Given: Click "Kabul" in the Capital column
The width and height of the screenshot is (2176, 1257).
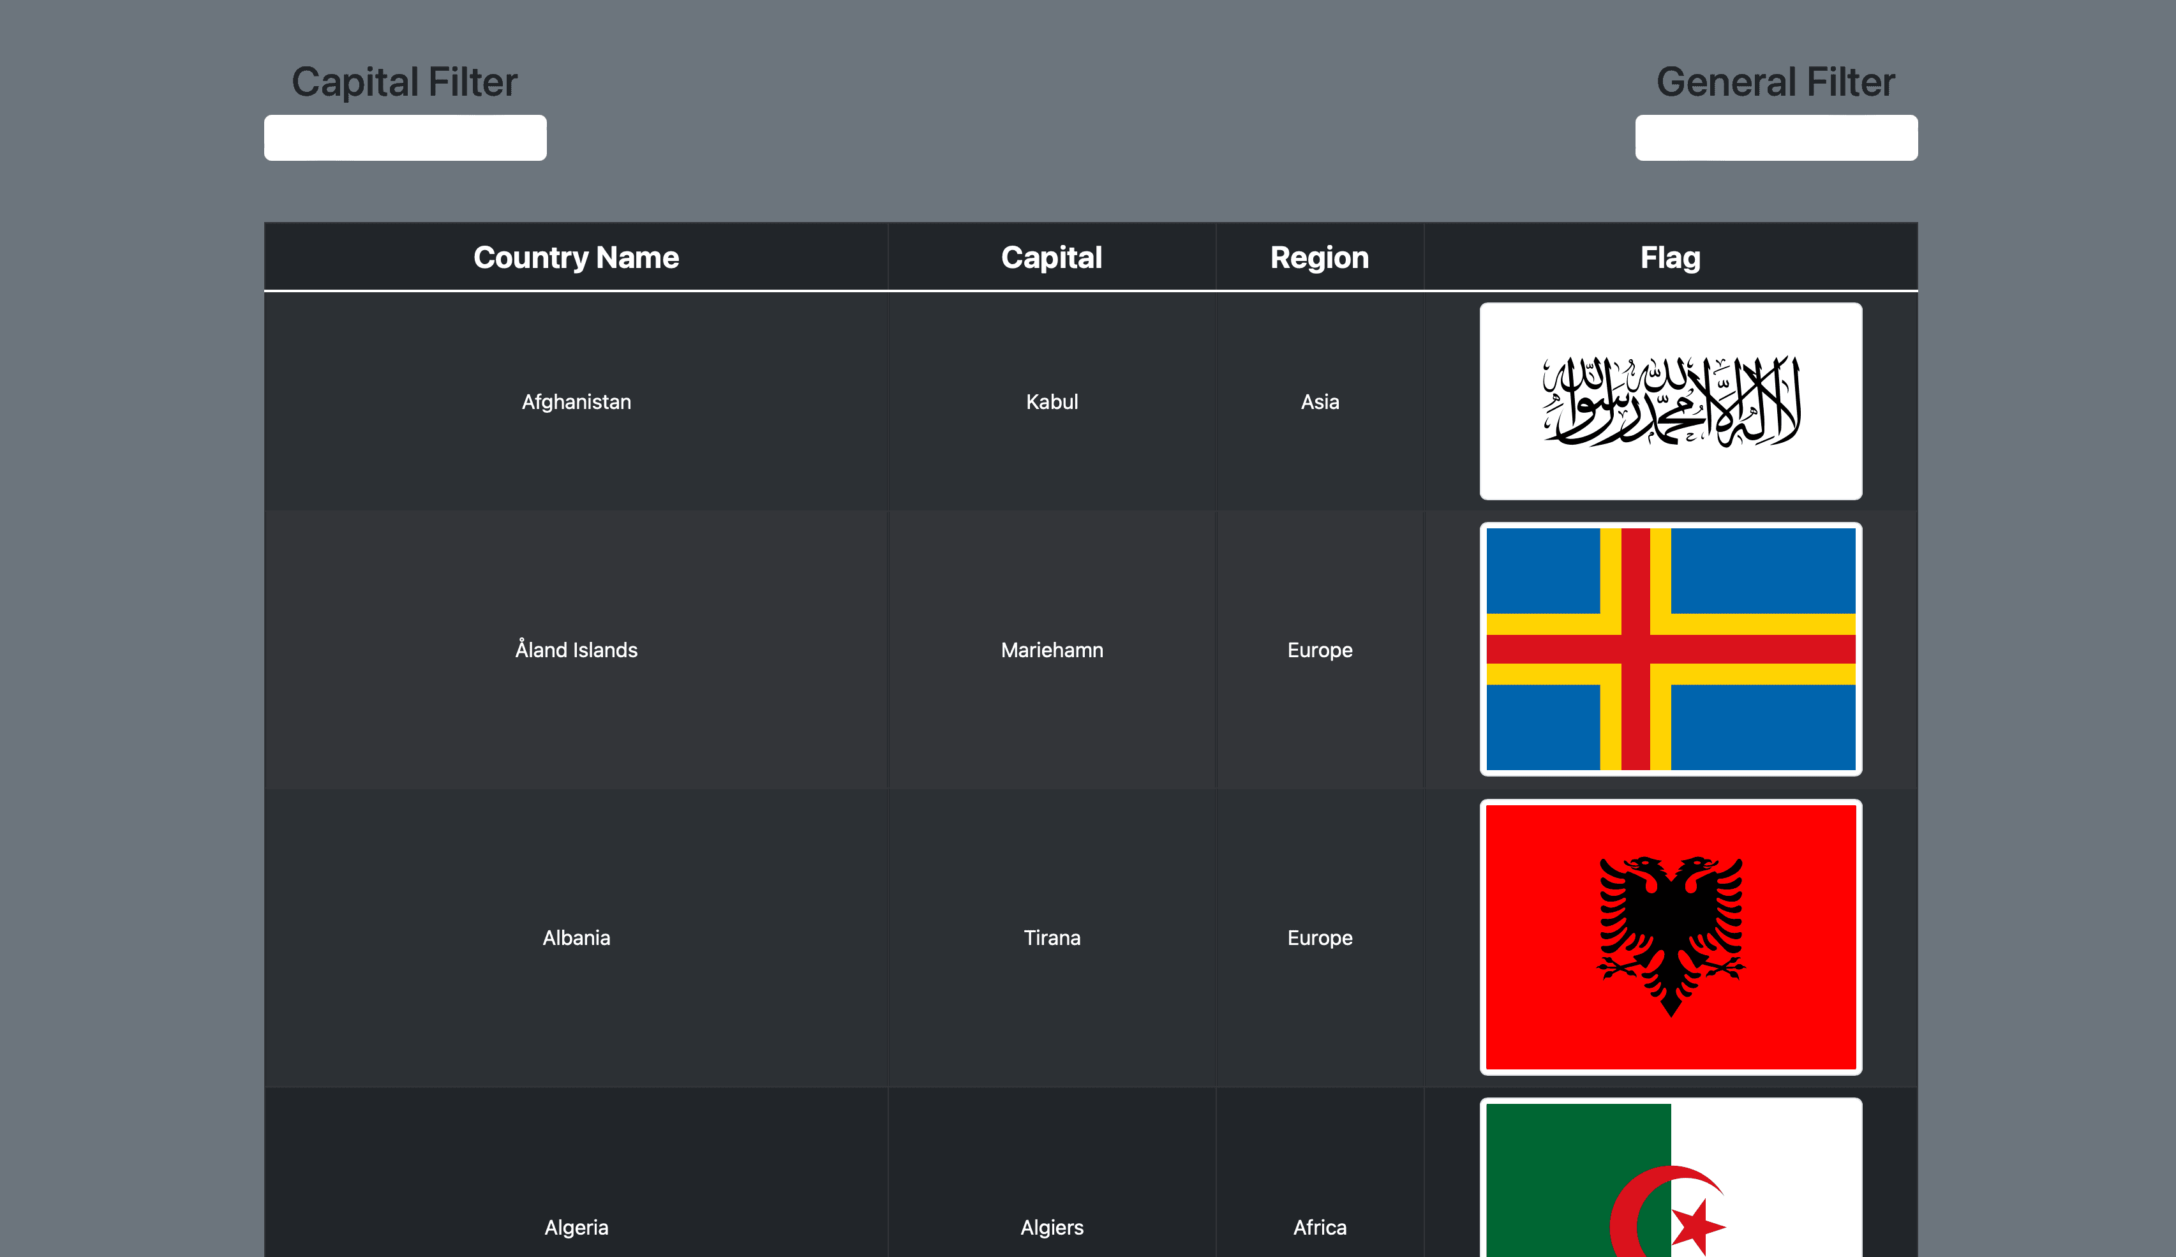Looking at the screenshot, I should coord(1052,401).
